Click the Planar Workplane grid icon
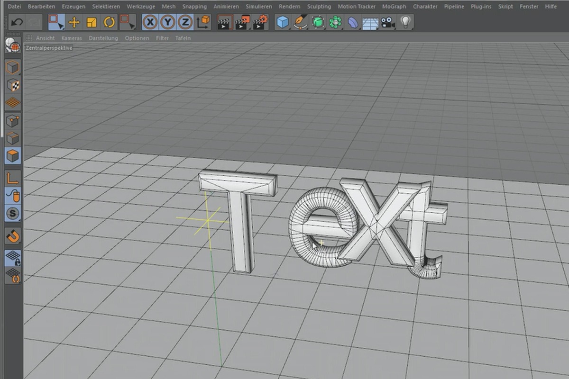 (13, 275)
